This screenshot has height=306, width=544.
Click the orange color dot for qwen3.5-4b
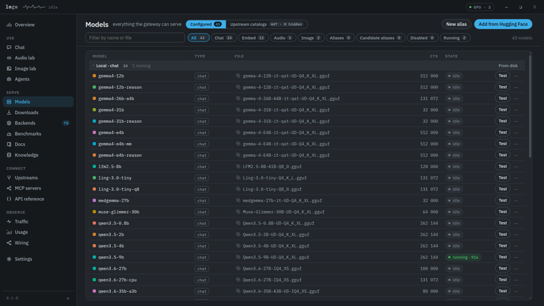pos(94,246)
